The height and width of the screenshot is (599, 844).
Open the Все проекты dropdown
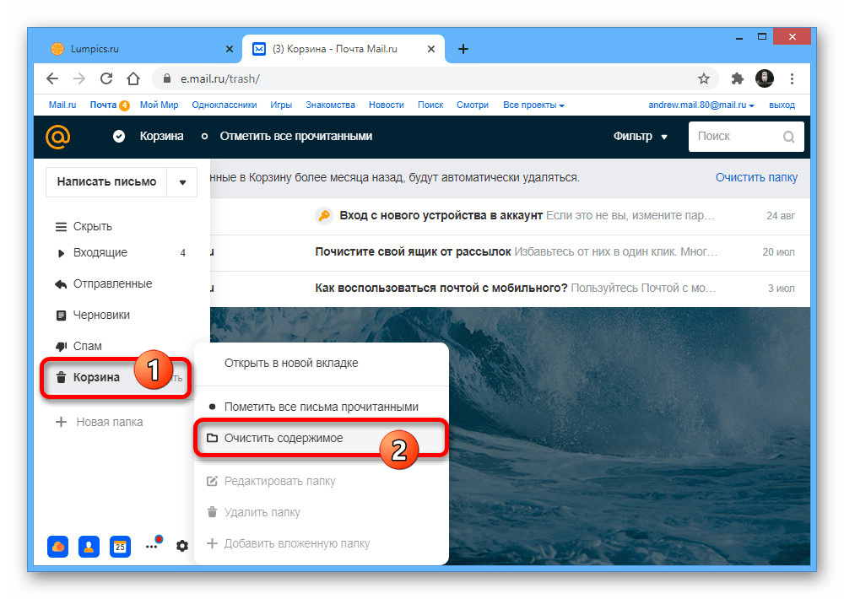click(533, 105)
